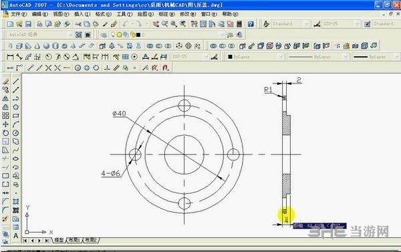Click the Undo arrow icon
The height and width of the screenshot is (252, 401).
(125, 24)
